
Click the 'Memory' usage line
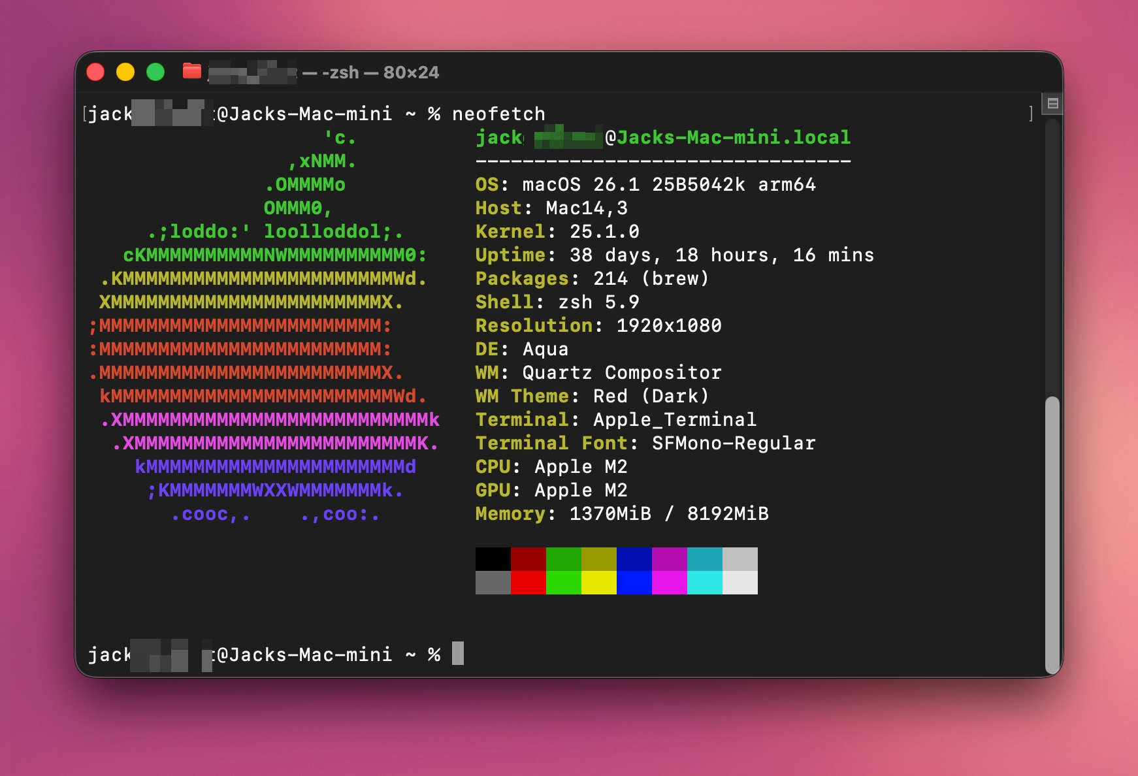(621, 514)
